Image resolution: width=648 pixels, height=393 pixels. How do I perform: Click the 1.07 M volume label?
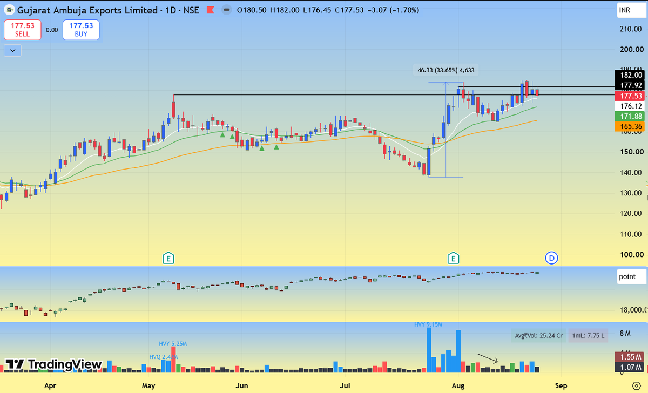pos(630,367)
